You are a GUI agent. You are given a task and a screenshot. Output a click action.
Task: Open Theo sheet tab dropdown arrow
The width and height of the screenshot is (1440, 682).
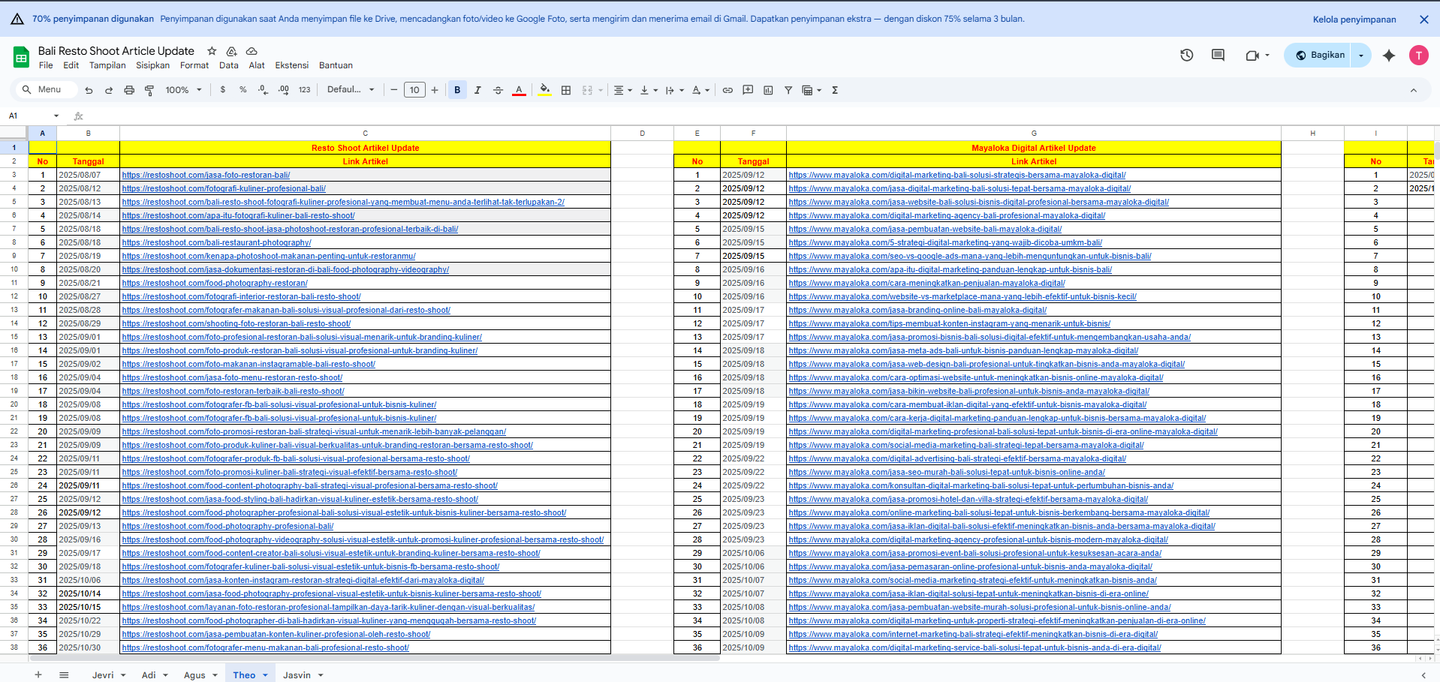pyautogui.click(x=265, y=675)
